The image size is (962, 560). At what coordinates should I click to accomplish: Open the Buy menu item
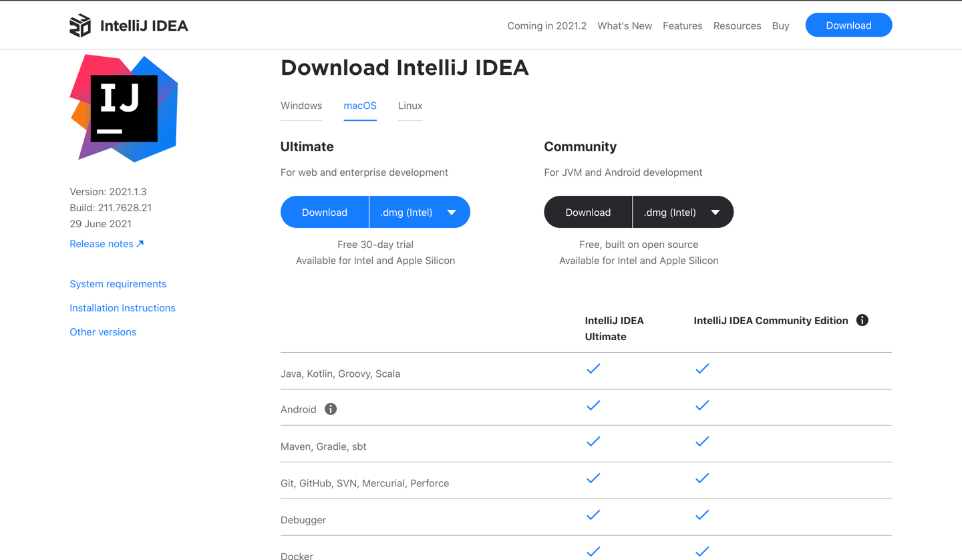(x=780, y=25)
